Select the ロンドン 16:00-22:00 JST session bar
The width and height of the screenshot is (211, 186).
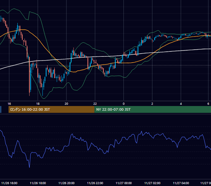click(x=52, y=109)
